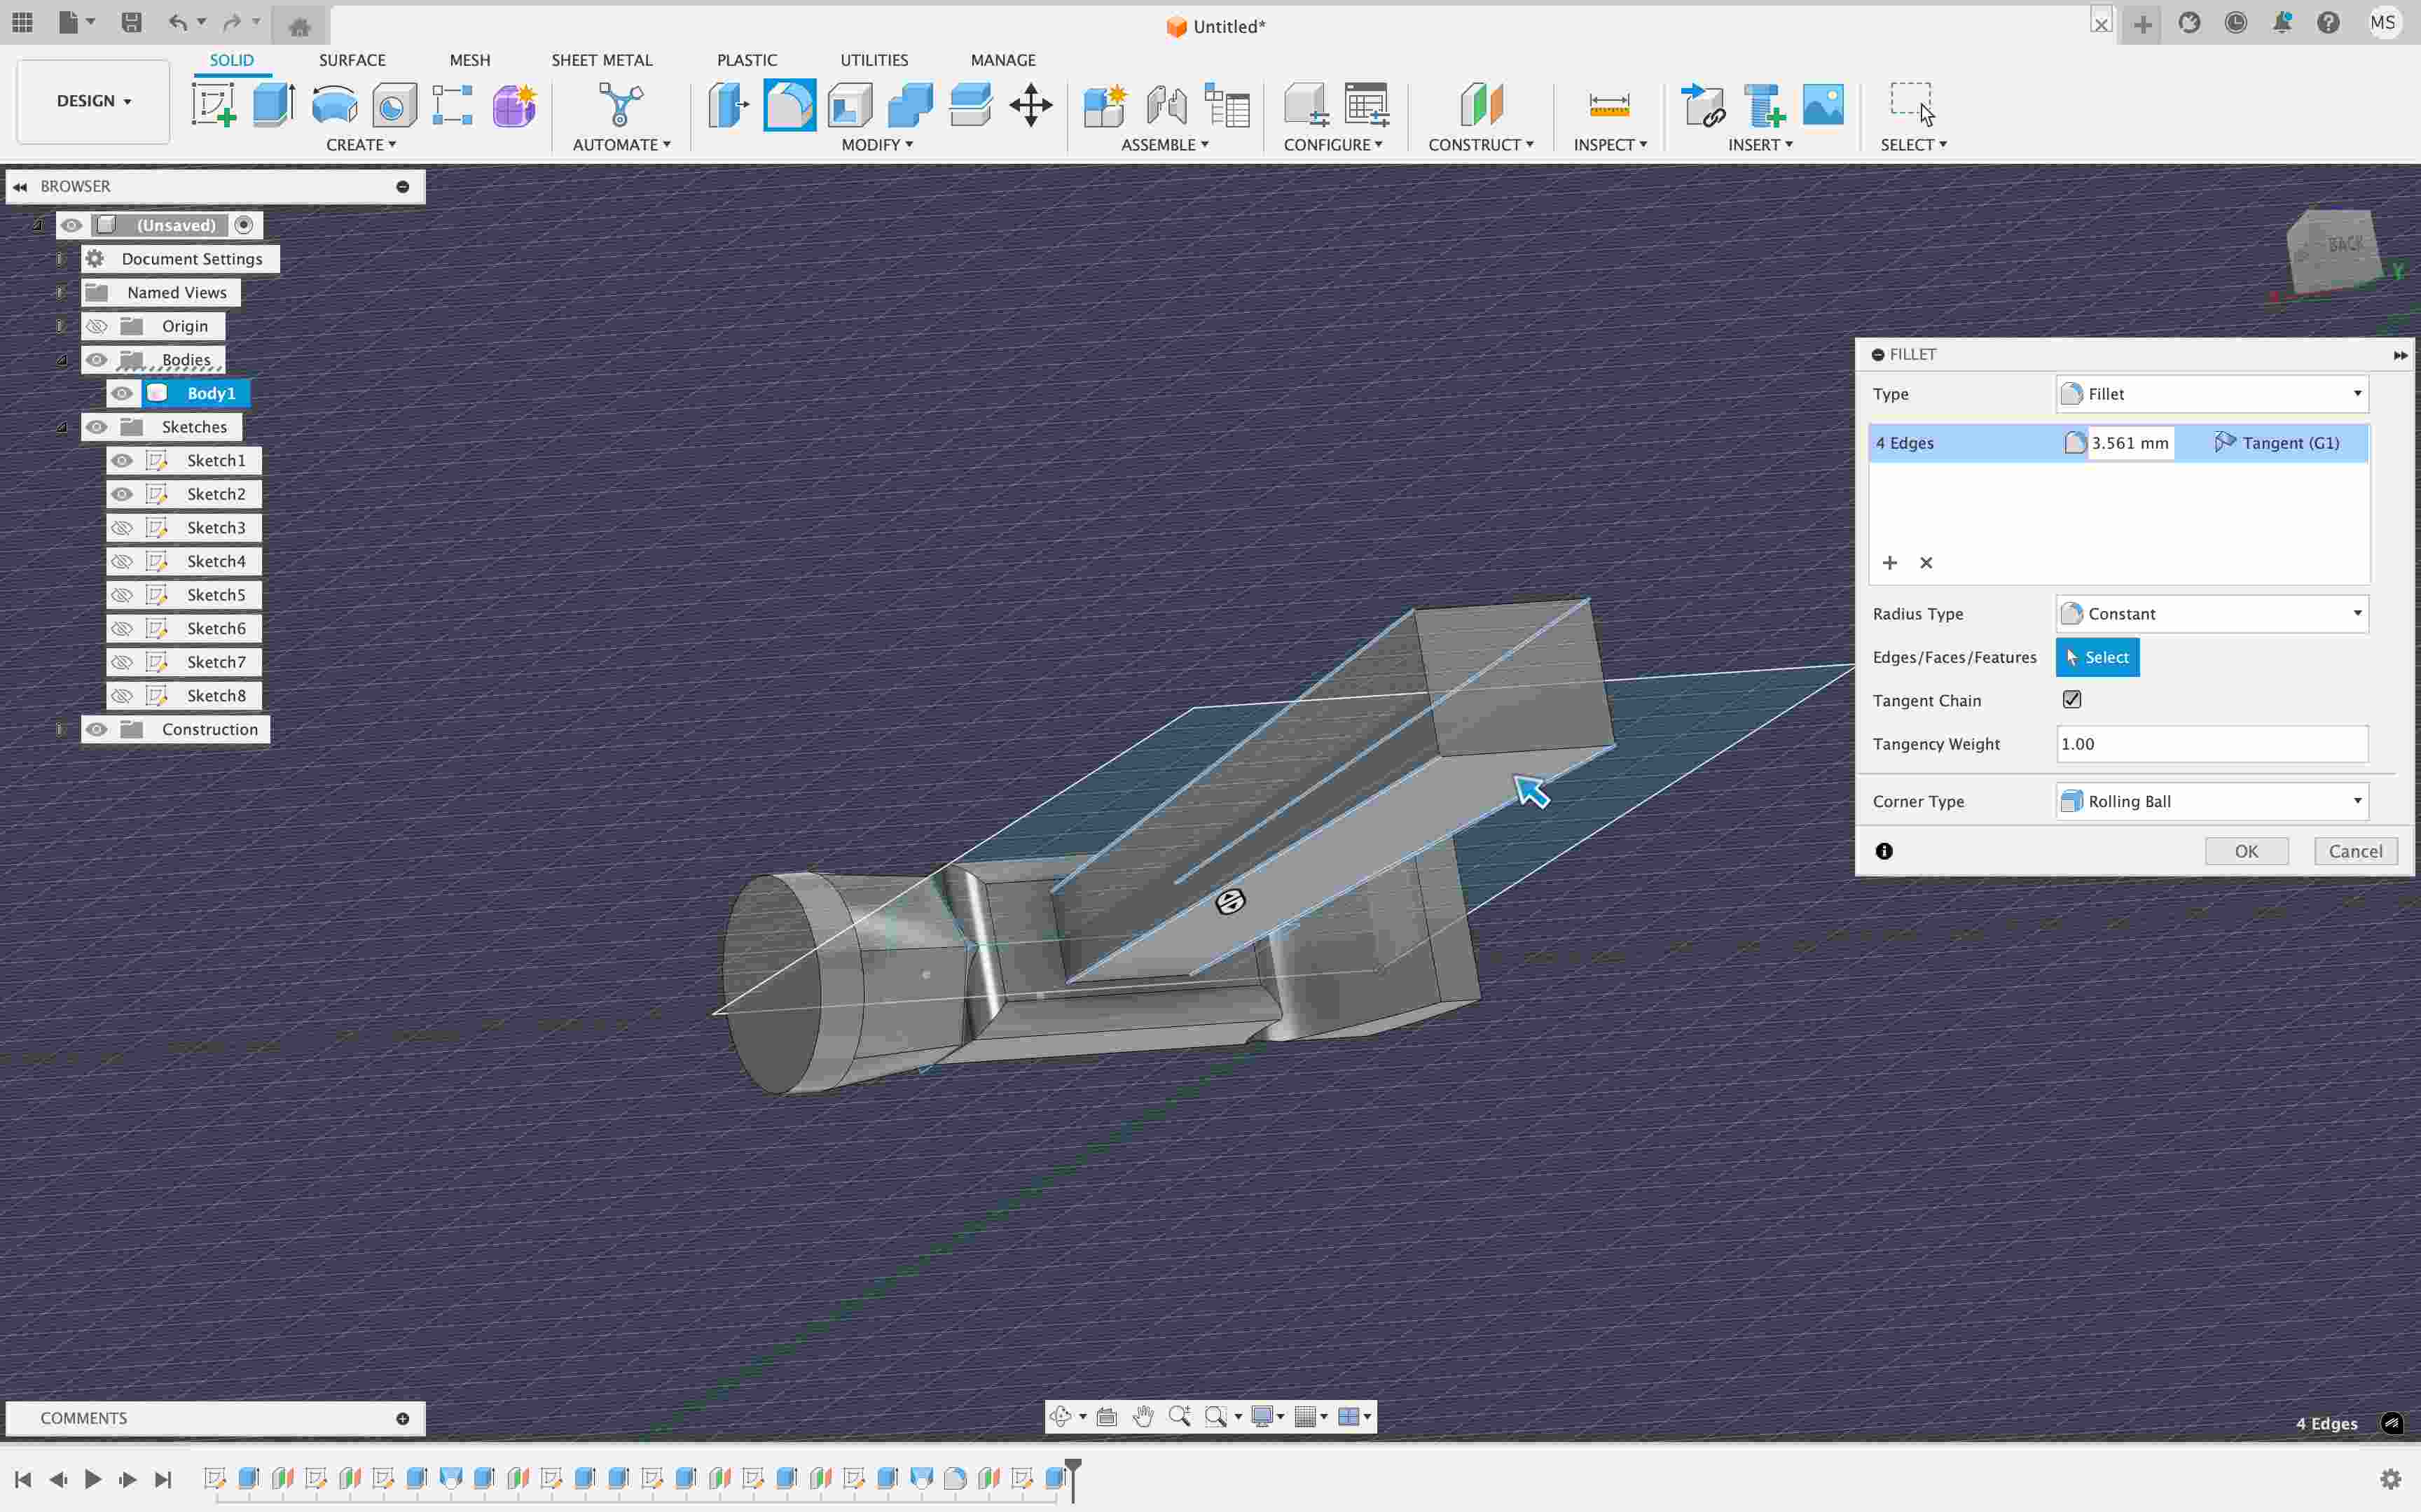The image size is (2421, 1512).
Task: Toggle visibility of Construction folder
Action: [x=97, y=729]
